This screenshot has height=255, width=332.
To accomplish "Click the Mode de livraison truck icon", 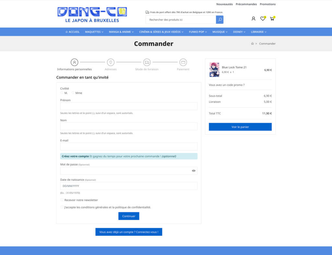I will pos(147,62).
